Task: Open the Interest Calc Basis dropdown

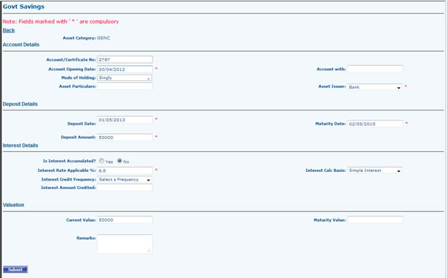Action: [x=375, y=171]
